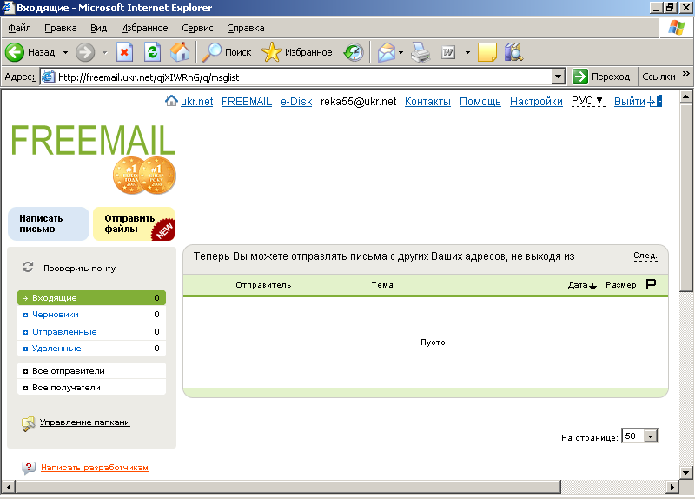Click the refresh icon beside Проверить почту

click(28, 267)
